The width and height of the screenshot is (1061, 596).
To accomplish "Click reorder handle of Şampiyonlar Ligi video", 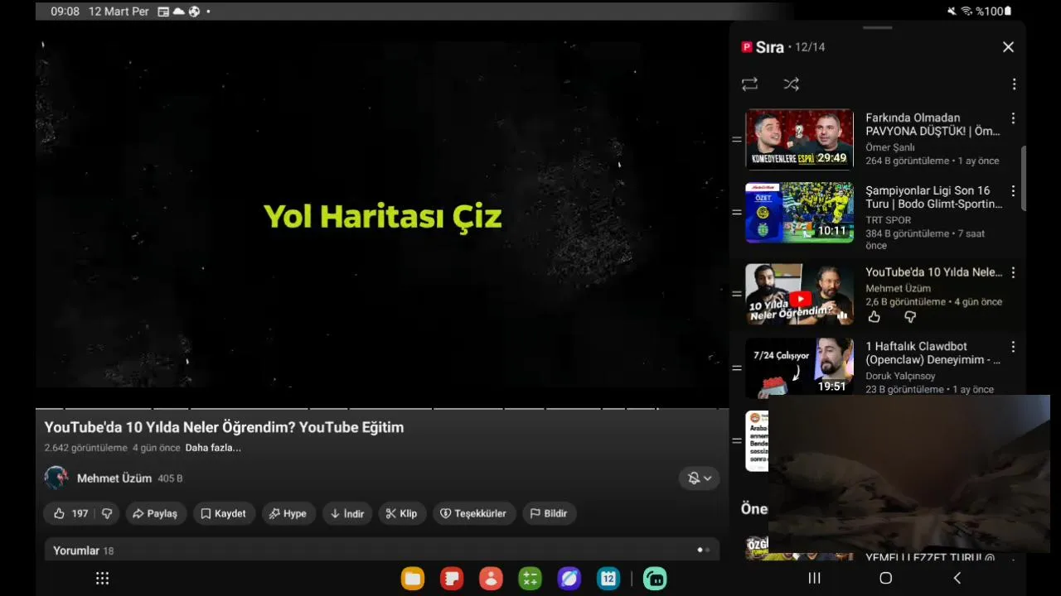I will click(x=736, y=213).
